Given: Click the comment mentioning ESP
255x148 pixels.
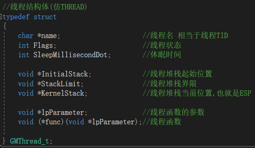Looking at the screenshot, I should point(197,93).
